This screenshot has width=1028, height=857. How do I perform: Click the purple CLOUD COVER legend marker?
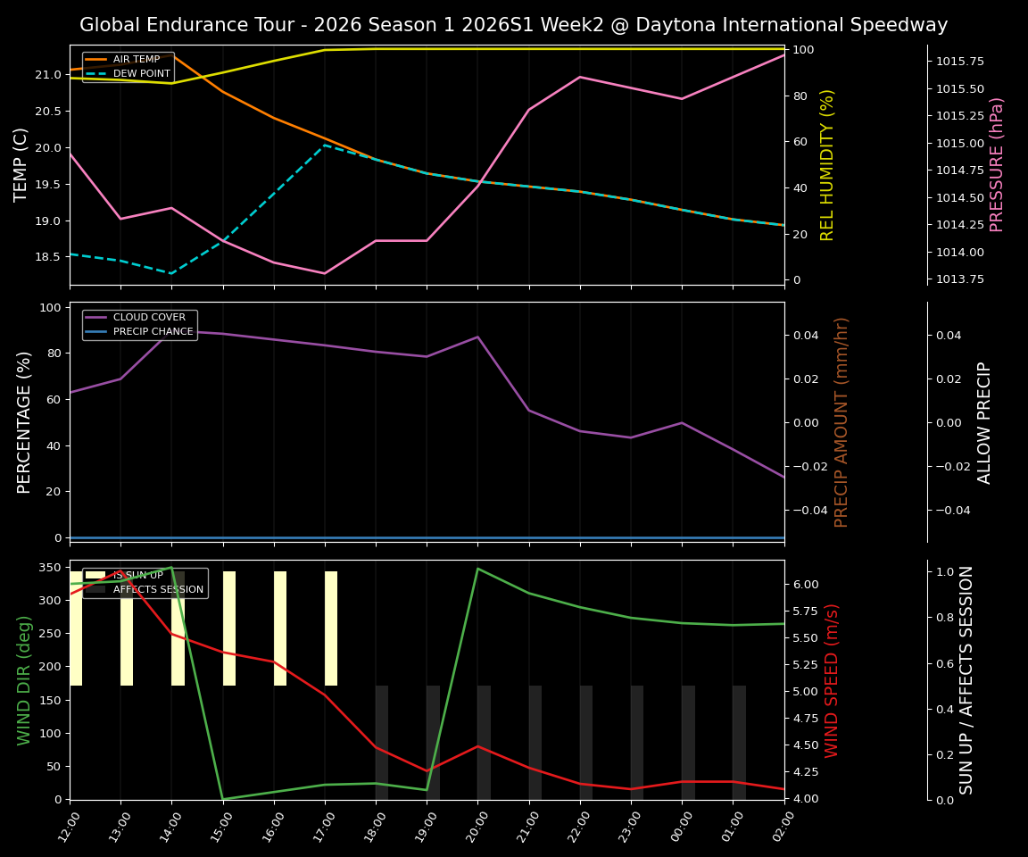click(98, 318)
